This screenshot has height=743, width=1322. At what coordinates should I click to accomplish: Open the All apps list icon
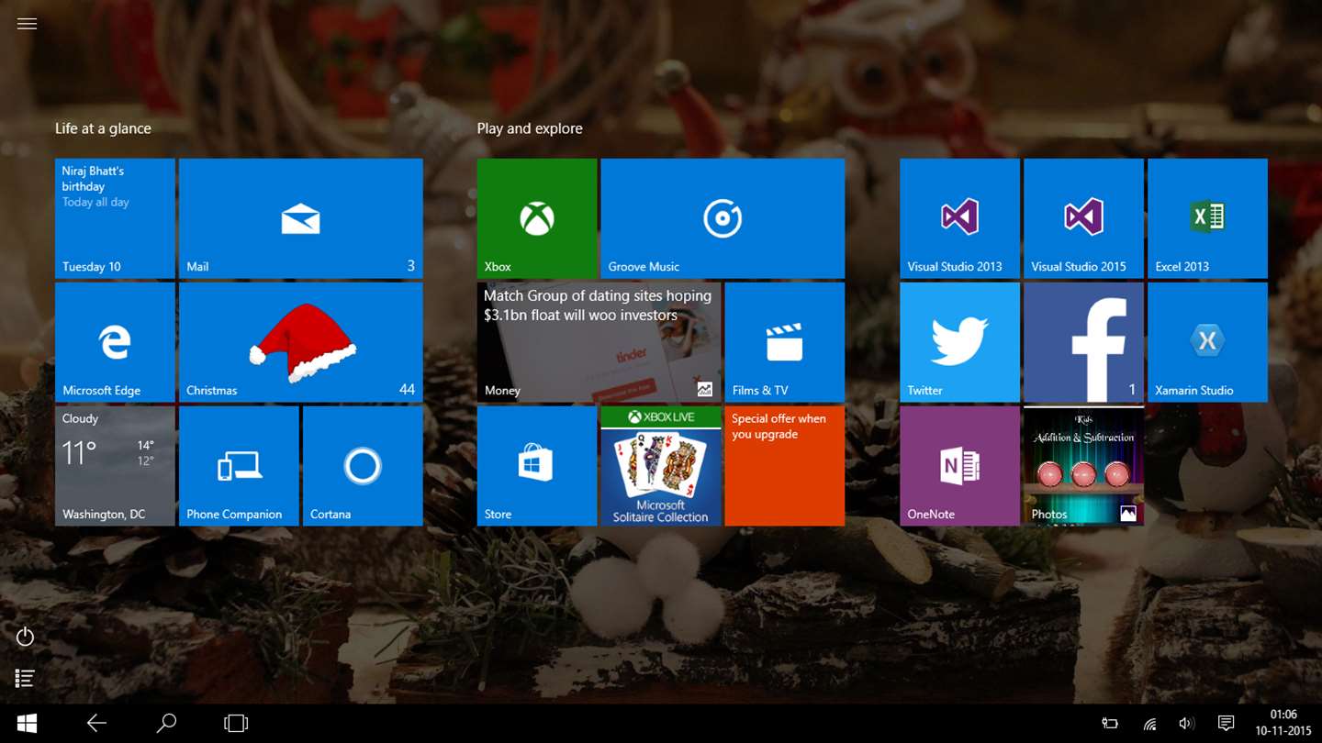(x=26, y=678)
